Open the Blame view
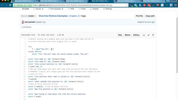Viewport: 178px width, 100px height. (127, 35)
